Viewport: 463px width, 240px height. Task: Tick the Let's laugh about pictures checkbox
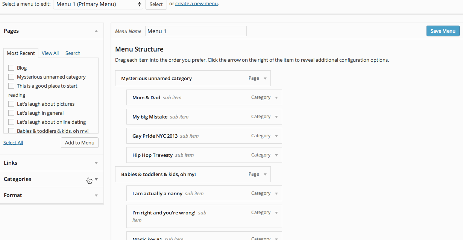11,104
